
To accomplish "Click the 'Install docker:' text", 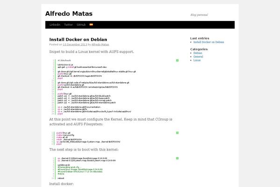I will click(62, 184).
